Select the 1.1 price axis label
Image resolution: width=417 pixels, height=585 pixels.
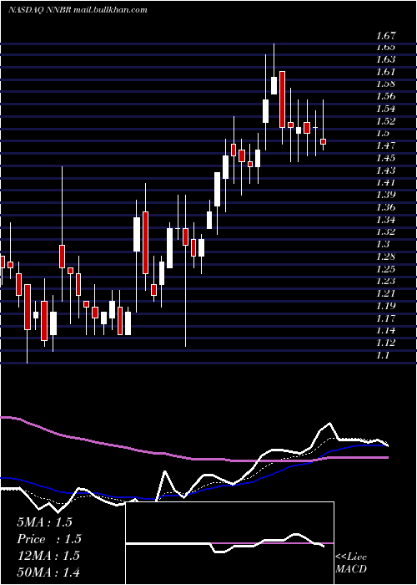383,355
